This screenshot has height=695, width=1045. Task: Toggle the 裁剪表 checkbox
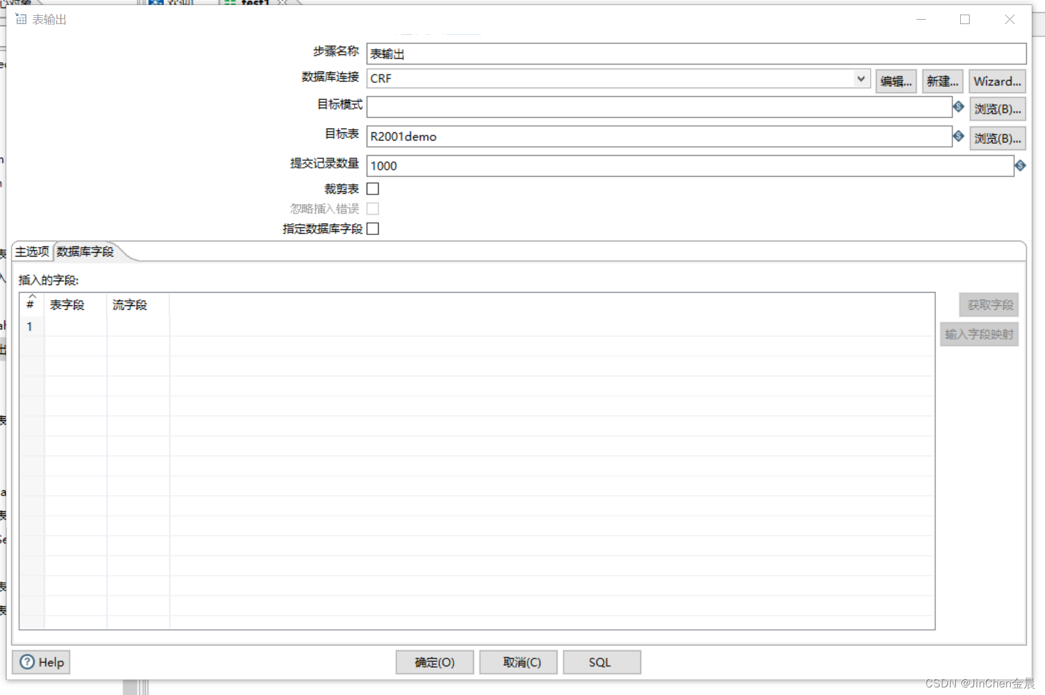pos(373,189)
